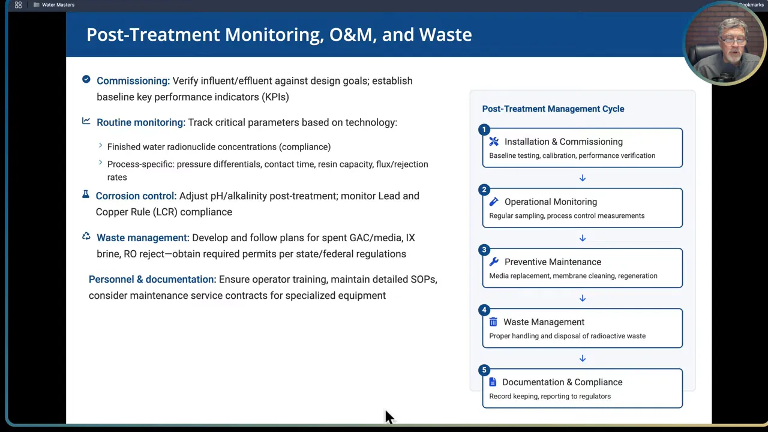Click the Operational Monitoring droplet icon

493,202
